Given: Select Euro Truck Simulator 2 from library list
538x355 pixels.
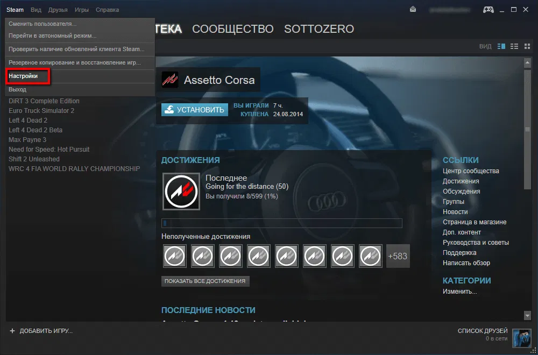Looking at the screenshot, I should point(43,110).
